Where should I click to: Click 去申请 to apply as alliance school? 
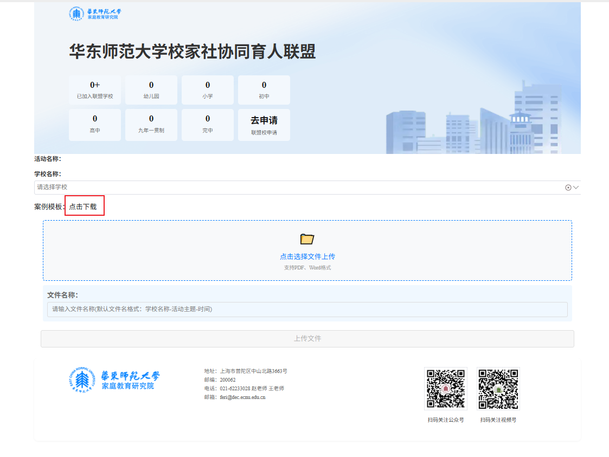click(264, 125)
